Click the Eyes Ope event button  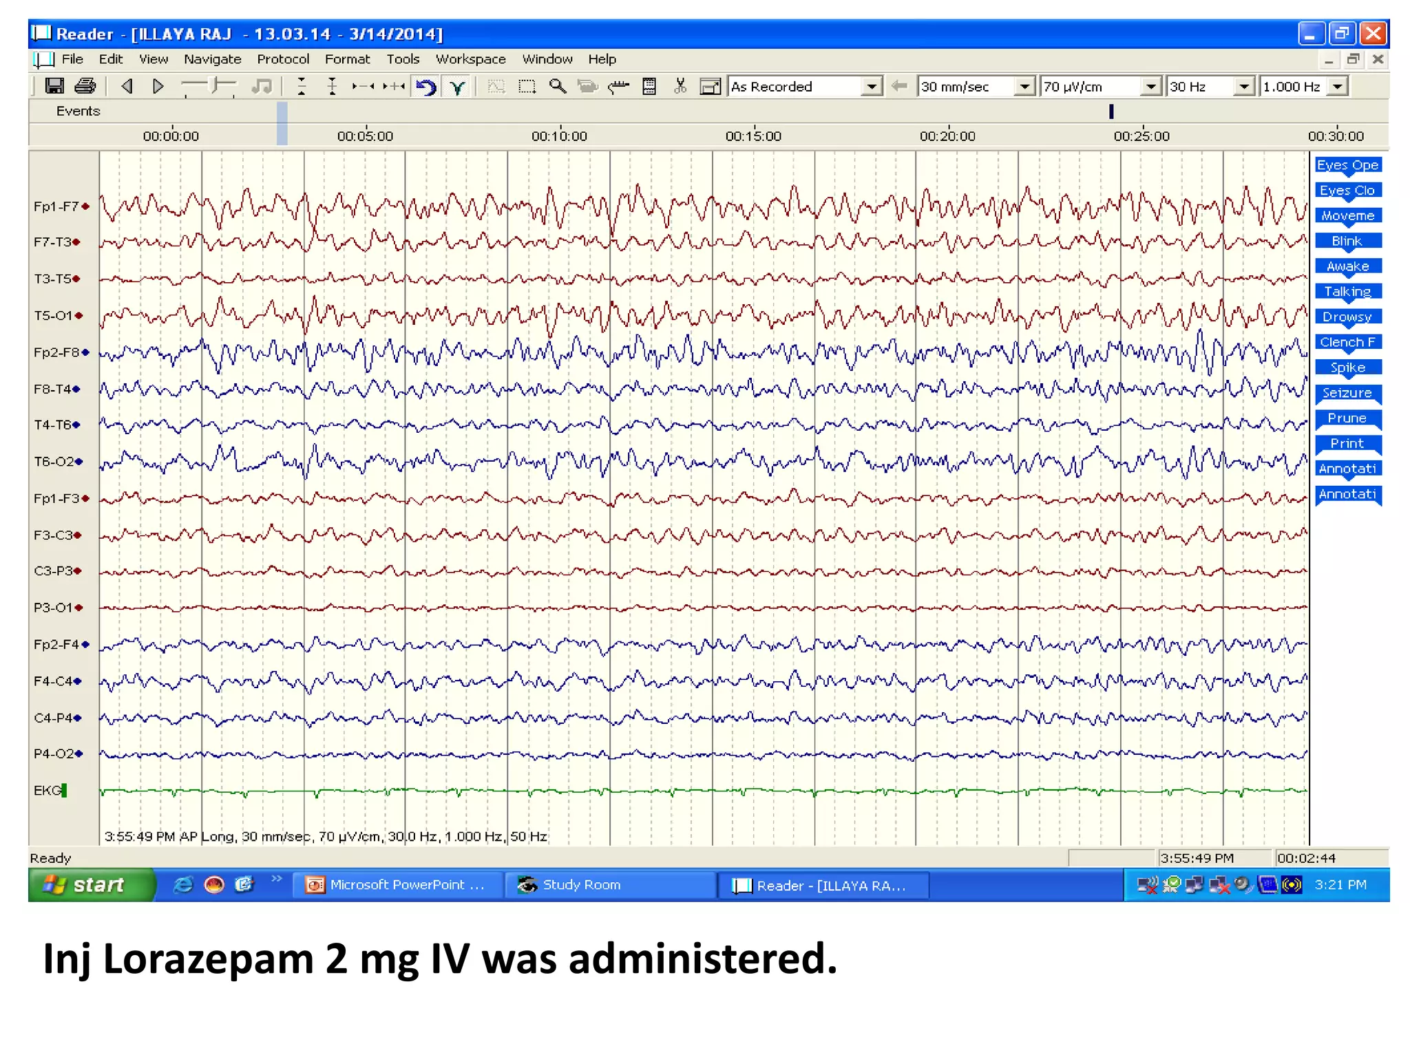click(1347, 165)
